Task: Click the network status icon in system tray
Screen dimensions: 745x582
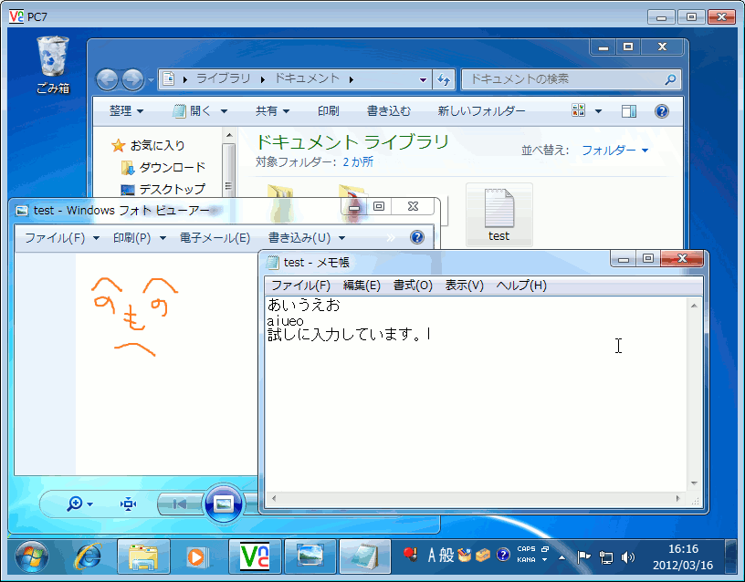Action: pyautogui.click(x=605, y=554)
